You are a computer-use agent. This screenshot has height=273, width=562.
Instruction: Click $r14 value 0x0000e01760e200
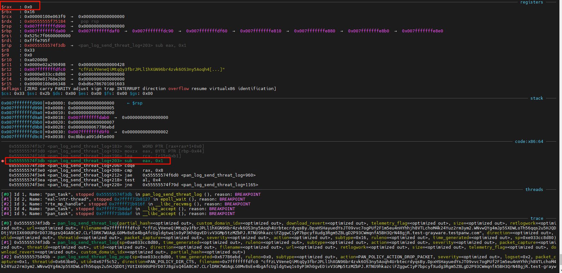pos(45,79)
